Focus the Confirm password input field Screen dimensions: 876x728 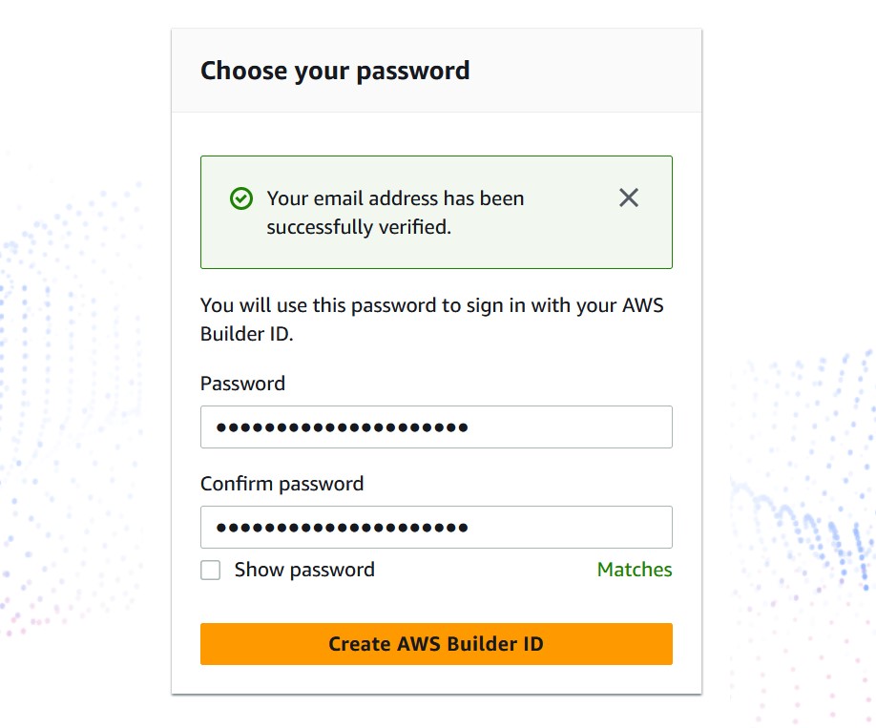tap(436, 527)
